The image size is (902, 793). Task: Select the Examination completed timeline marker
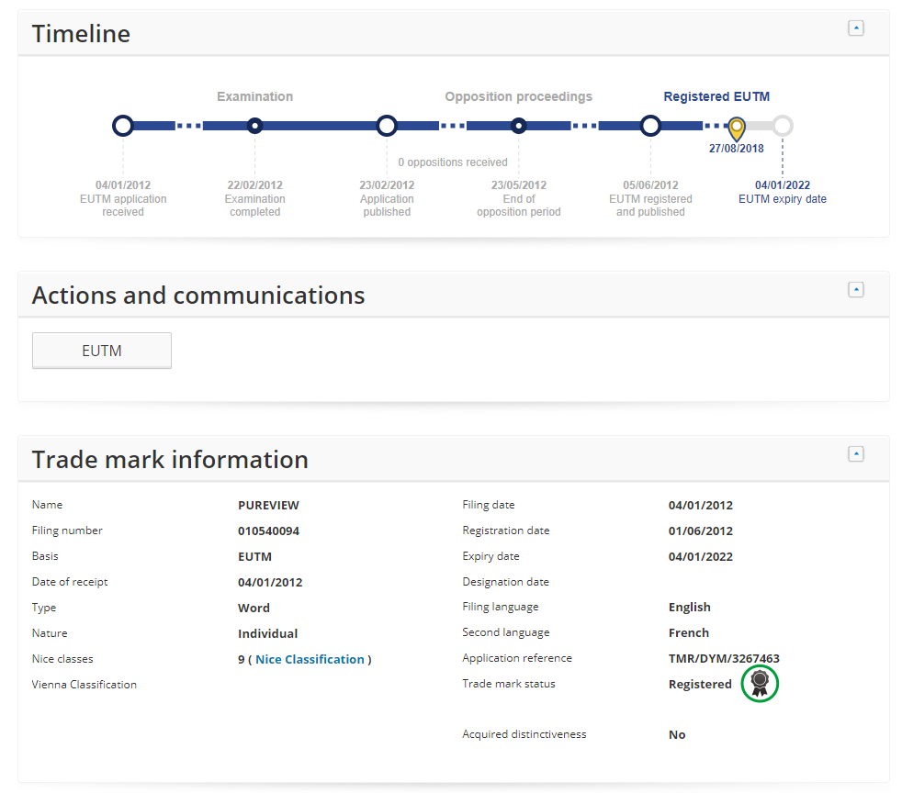(x=254, y=125)
